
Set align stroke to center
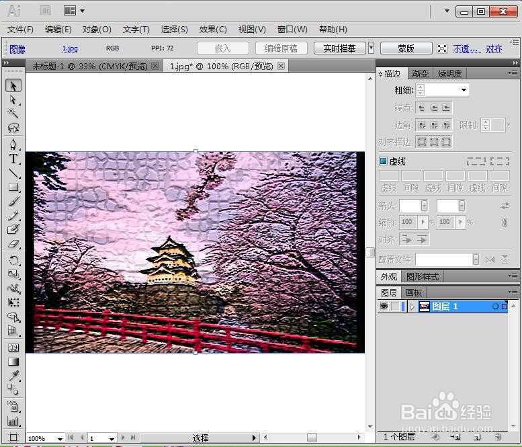(422, 143)
